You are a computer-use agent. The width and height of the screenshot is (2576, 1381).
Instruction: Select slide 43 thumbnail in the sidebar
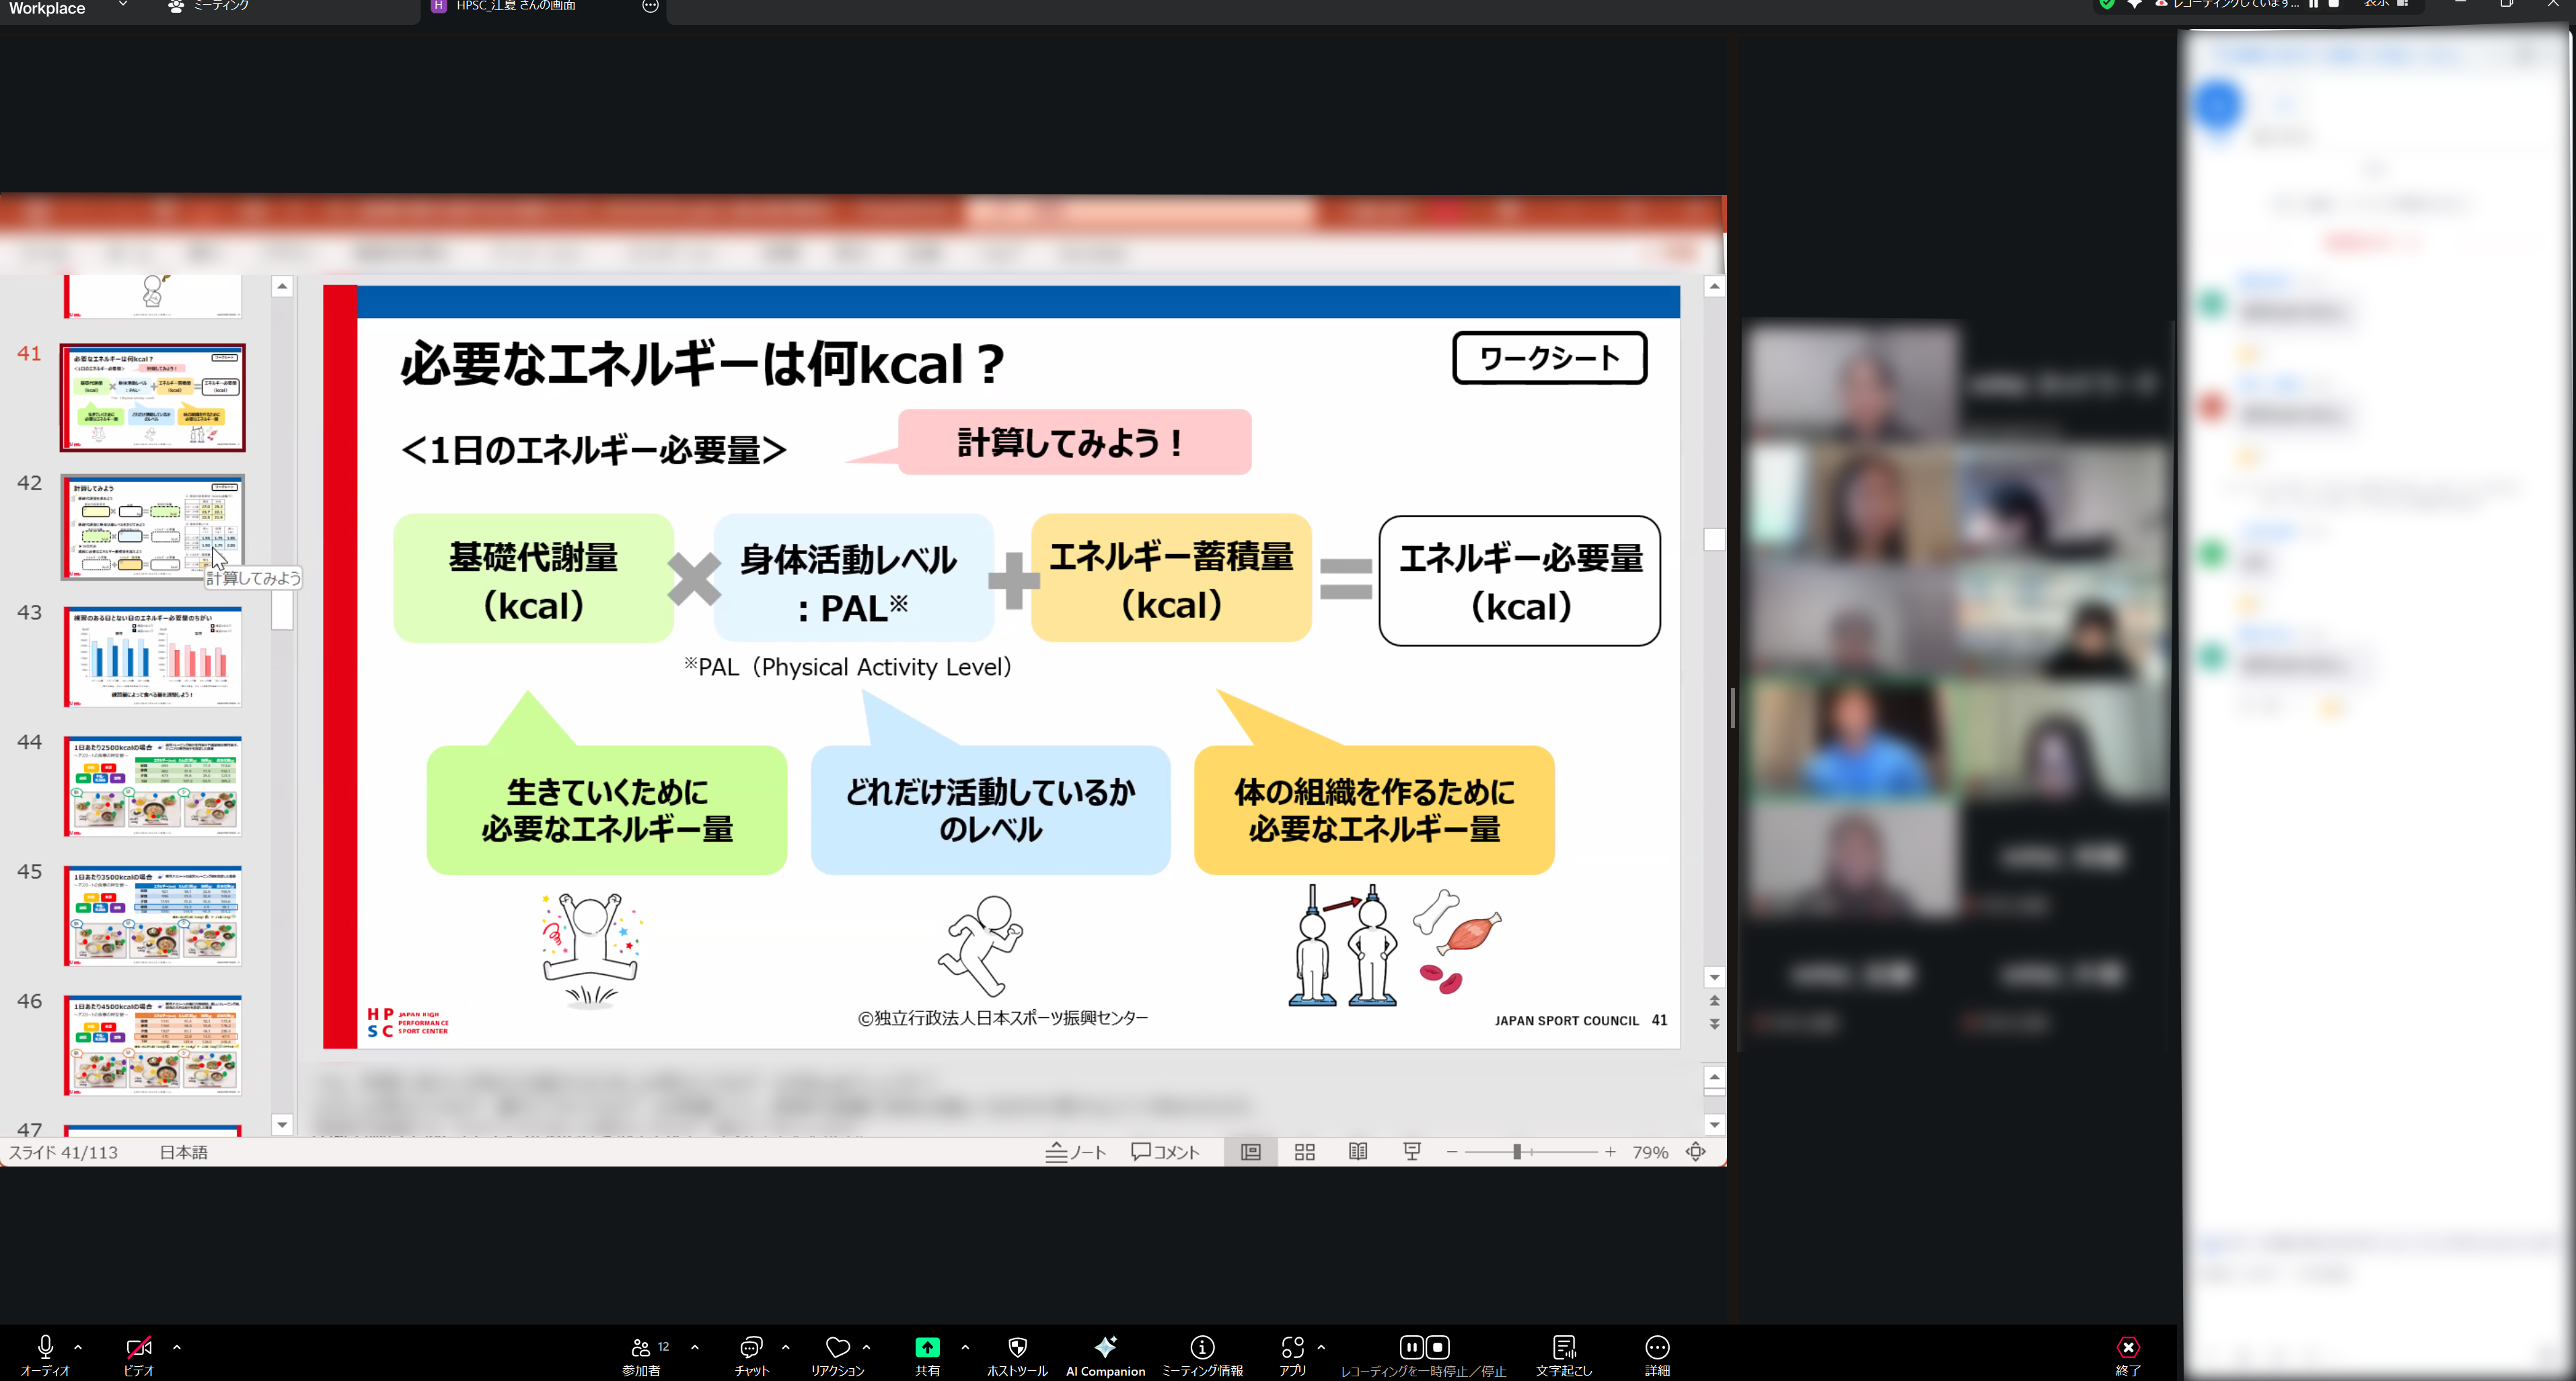tap(152, 656)
